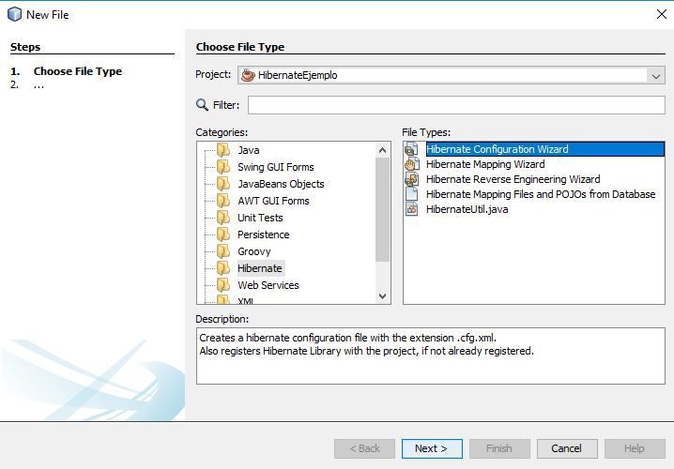674x469 pixels.
Task: Click the Help button
Action: coord(635,448)
